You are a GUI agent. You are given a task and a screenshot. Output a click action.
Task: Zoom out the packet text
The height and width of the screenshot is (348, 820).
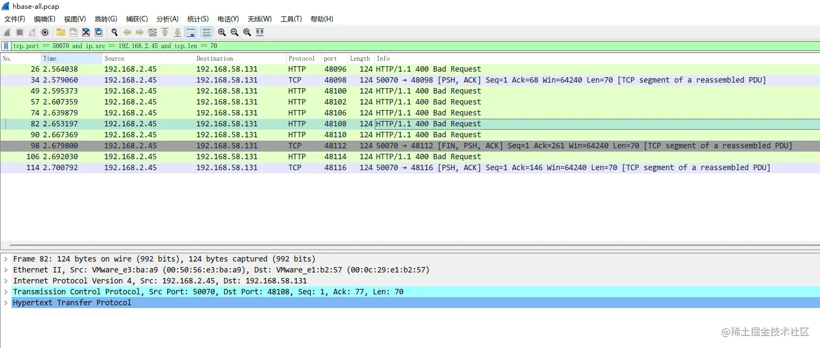[235, 32]
